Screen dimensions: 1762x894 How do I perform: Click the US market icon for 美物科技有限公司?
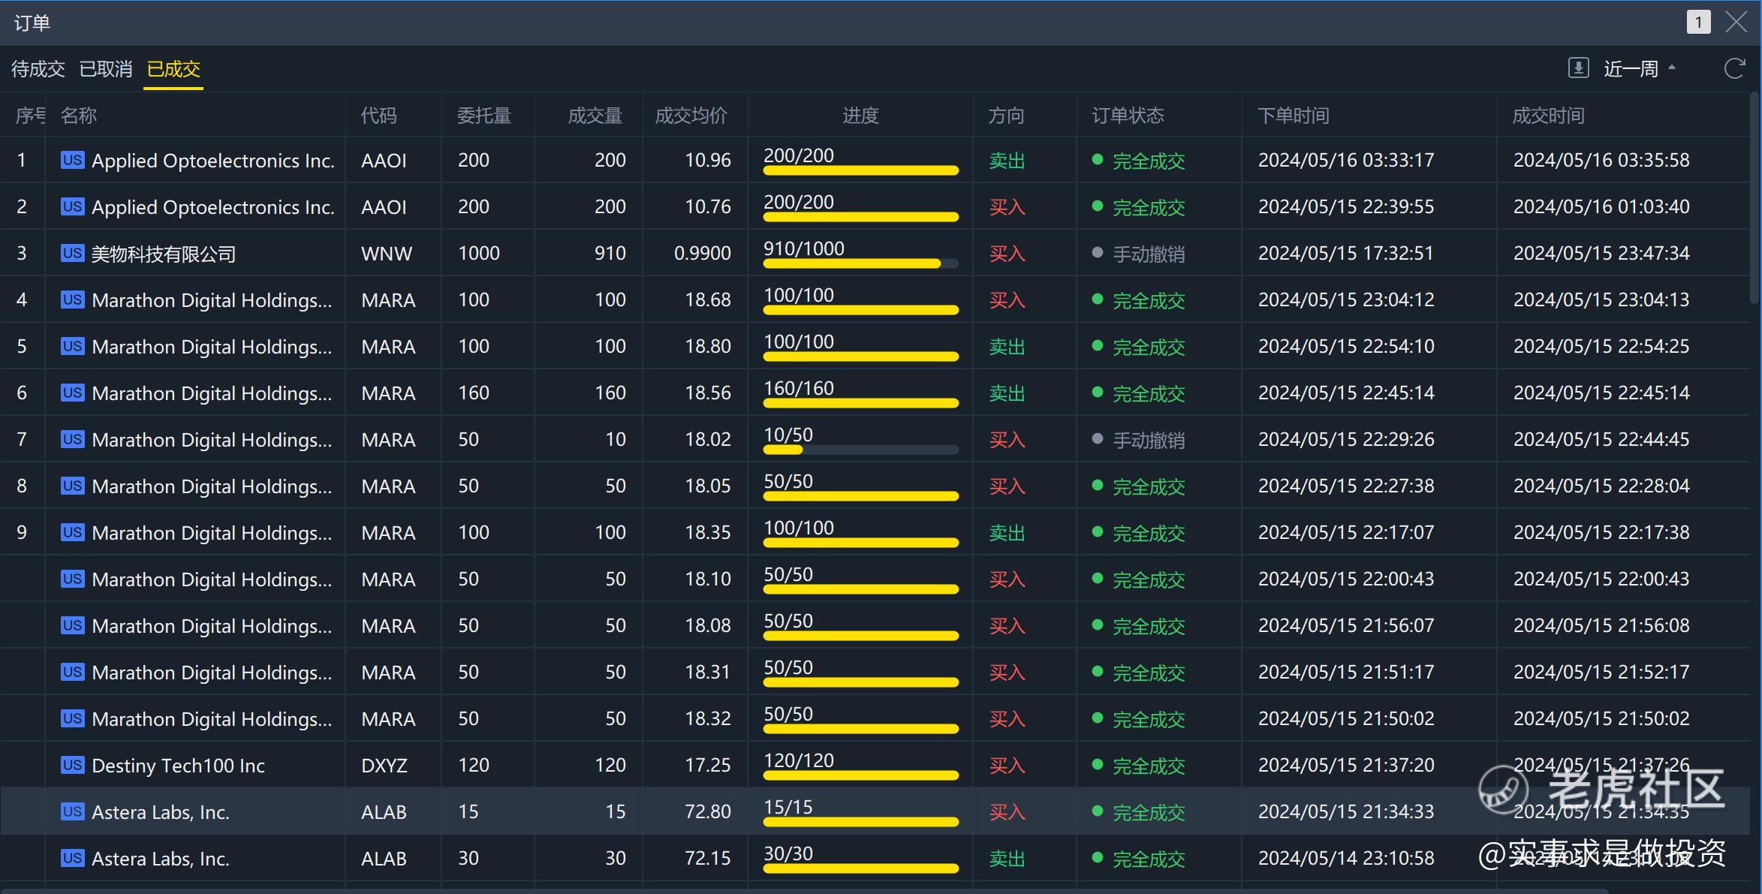tap(73, 252)
